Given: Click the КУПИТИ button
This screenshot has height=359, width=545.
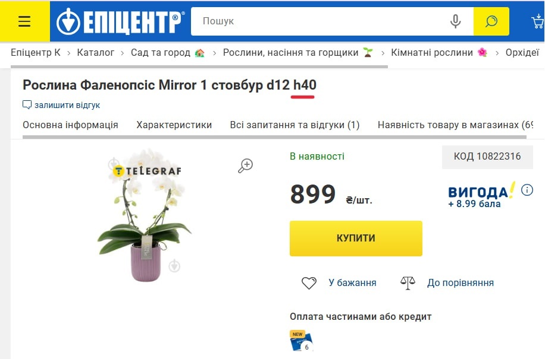Looking at the screenshot, I should tap(356, 239).
